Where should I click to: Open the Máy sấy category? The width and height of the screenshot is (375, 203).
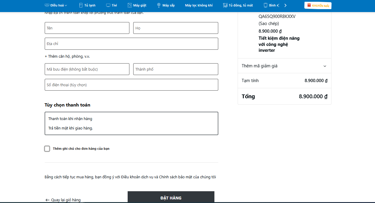point(168,5)
